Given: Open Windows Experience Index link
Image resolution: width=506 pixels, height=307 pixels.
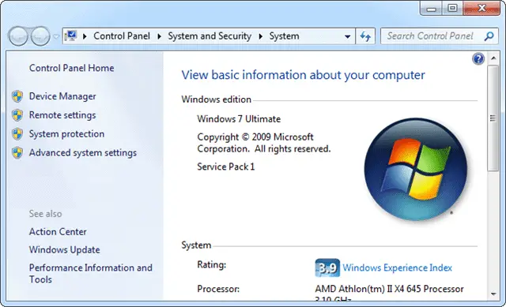Looking at the screenshot, I should pyautogui.click(x=397, y=268).
